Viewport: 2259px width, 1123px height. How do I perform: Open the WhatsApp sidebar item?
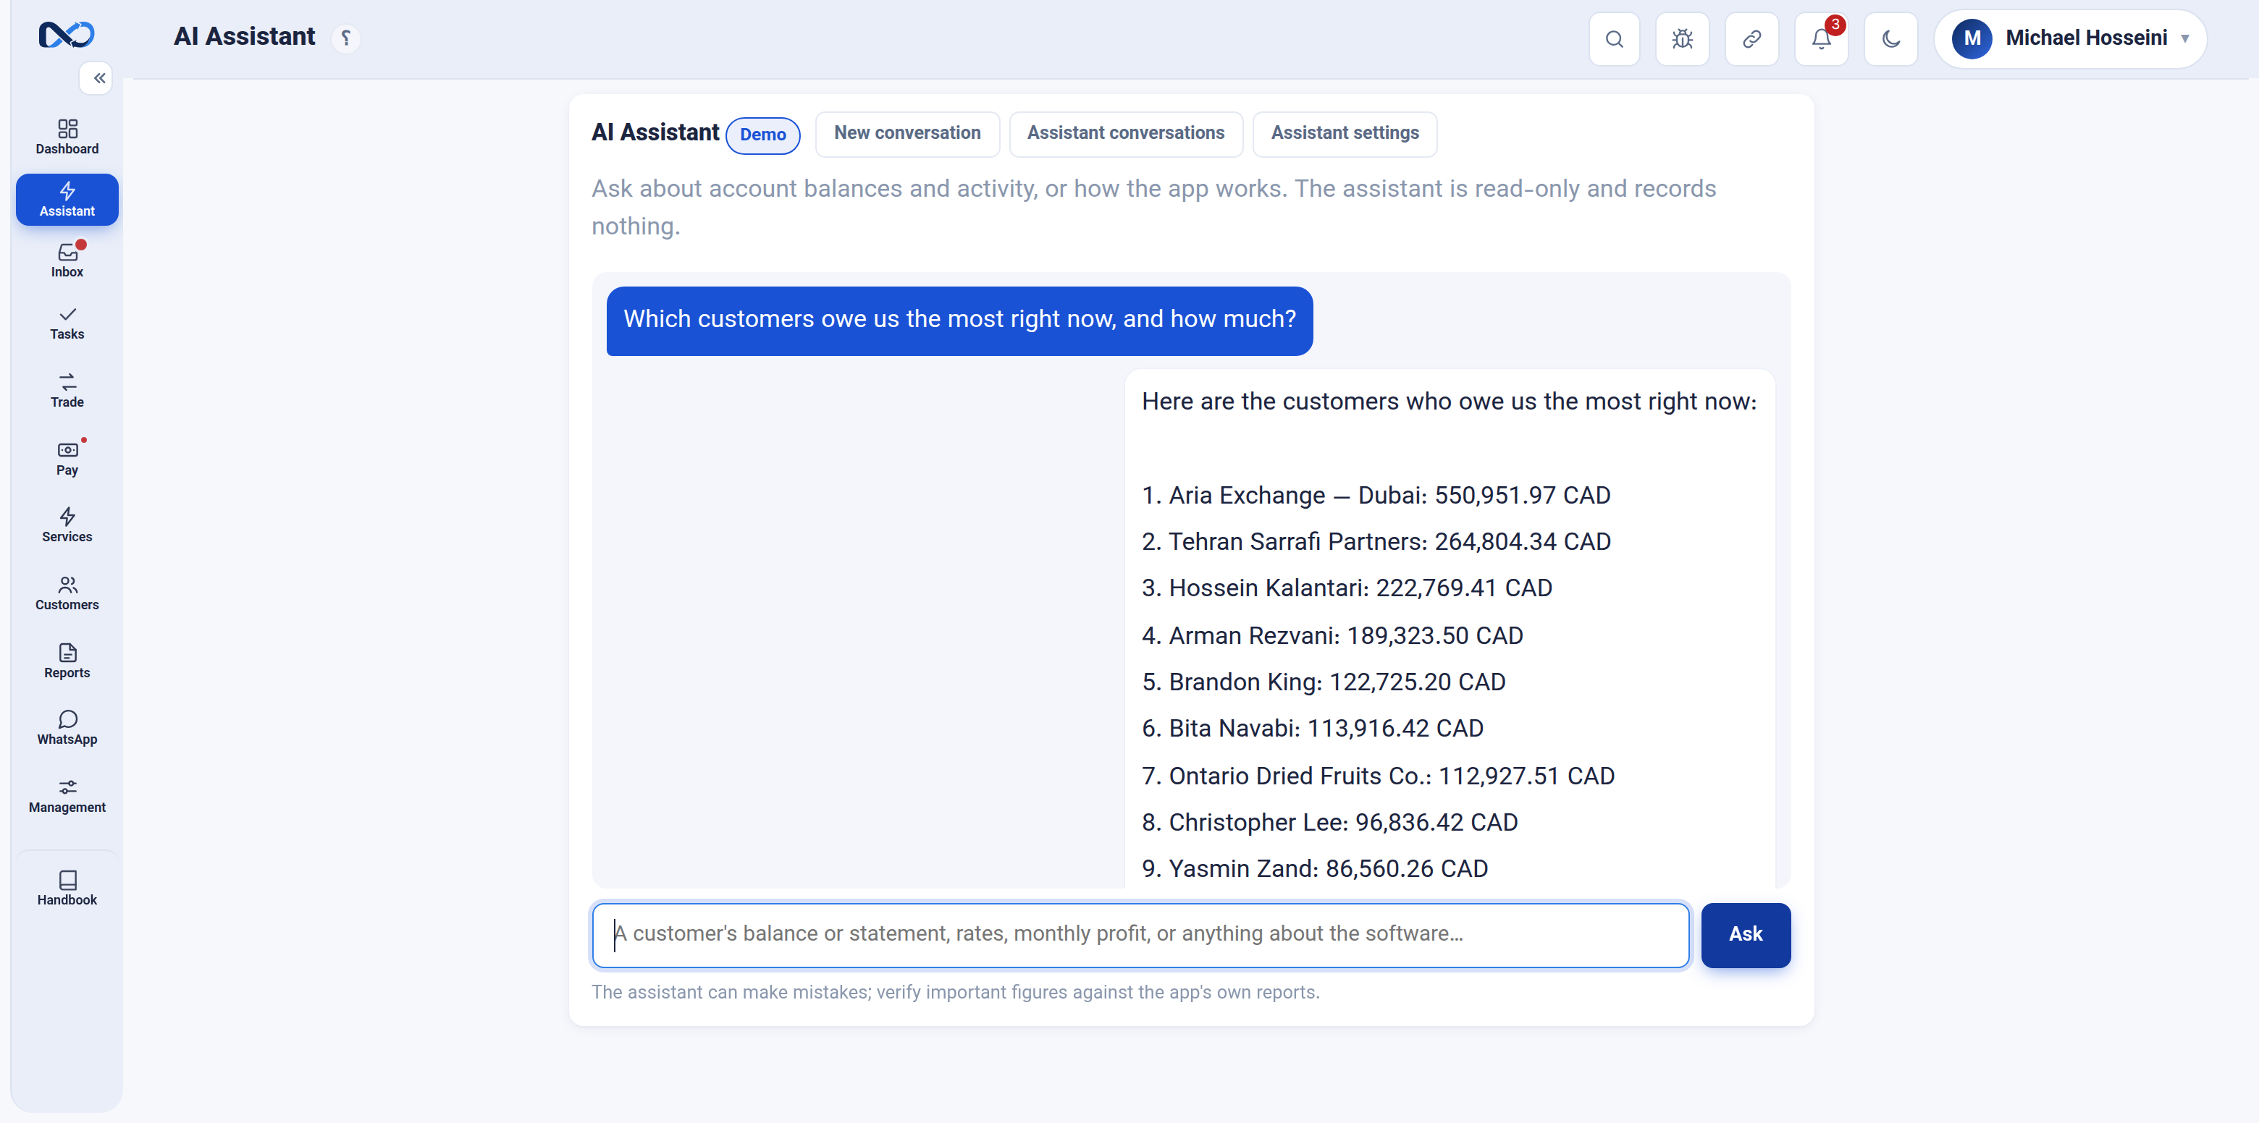[67, 729]
